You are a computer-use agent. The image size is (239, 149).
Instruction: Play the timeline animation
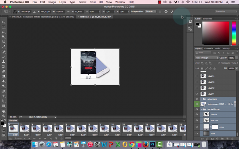click(x=40, y=139)
